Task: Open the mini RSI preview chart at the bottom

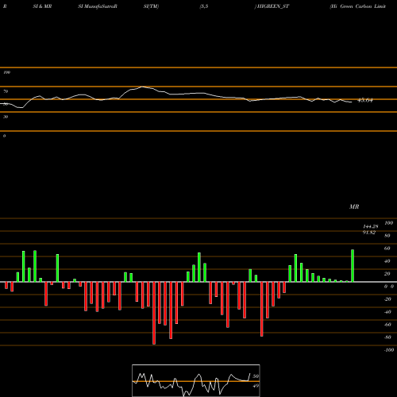Action: tap(196, 380)
